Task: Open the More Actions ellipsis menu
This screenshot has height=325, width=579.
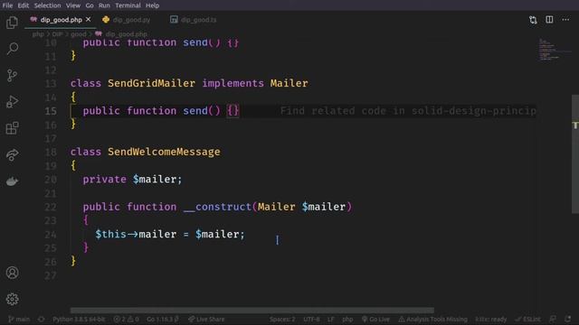Action: click(565, 20)
